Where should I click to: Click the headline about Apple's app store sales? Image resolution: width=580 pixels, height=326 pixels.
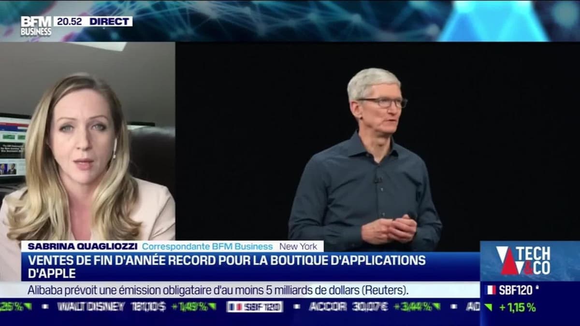(227, 267)
